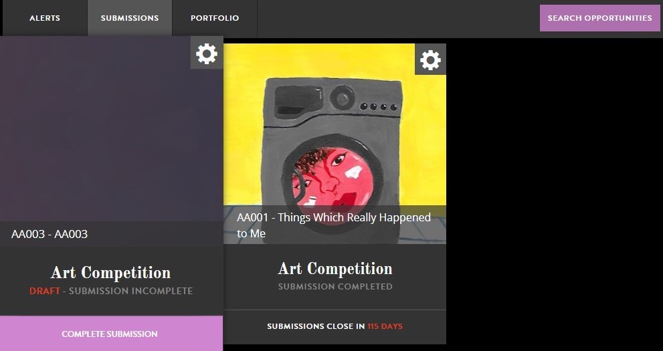Select the Submissions tab
The width and height of the screenshot is (663, 351).
130,18
